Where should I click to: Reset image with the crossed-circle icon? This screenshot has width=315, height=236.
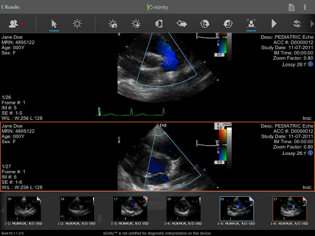click(x=228, y=24)
